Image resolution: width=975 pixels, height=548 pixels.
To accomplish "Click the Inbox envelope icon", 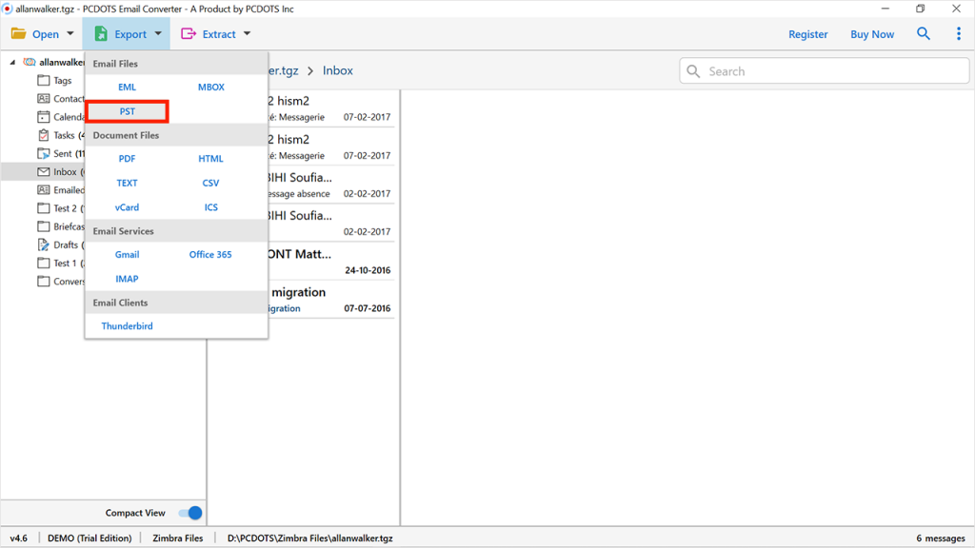I will 44,171.
